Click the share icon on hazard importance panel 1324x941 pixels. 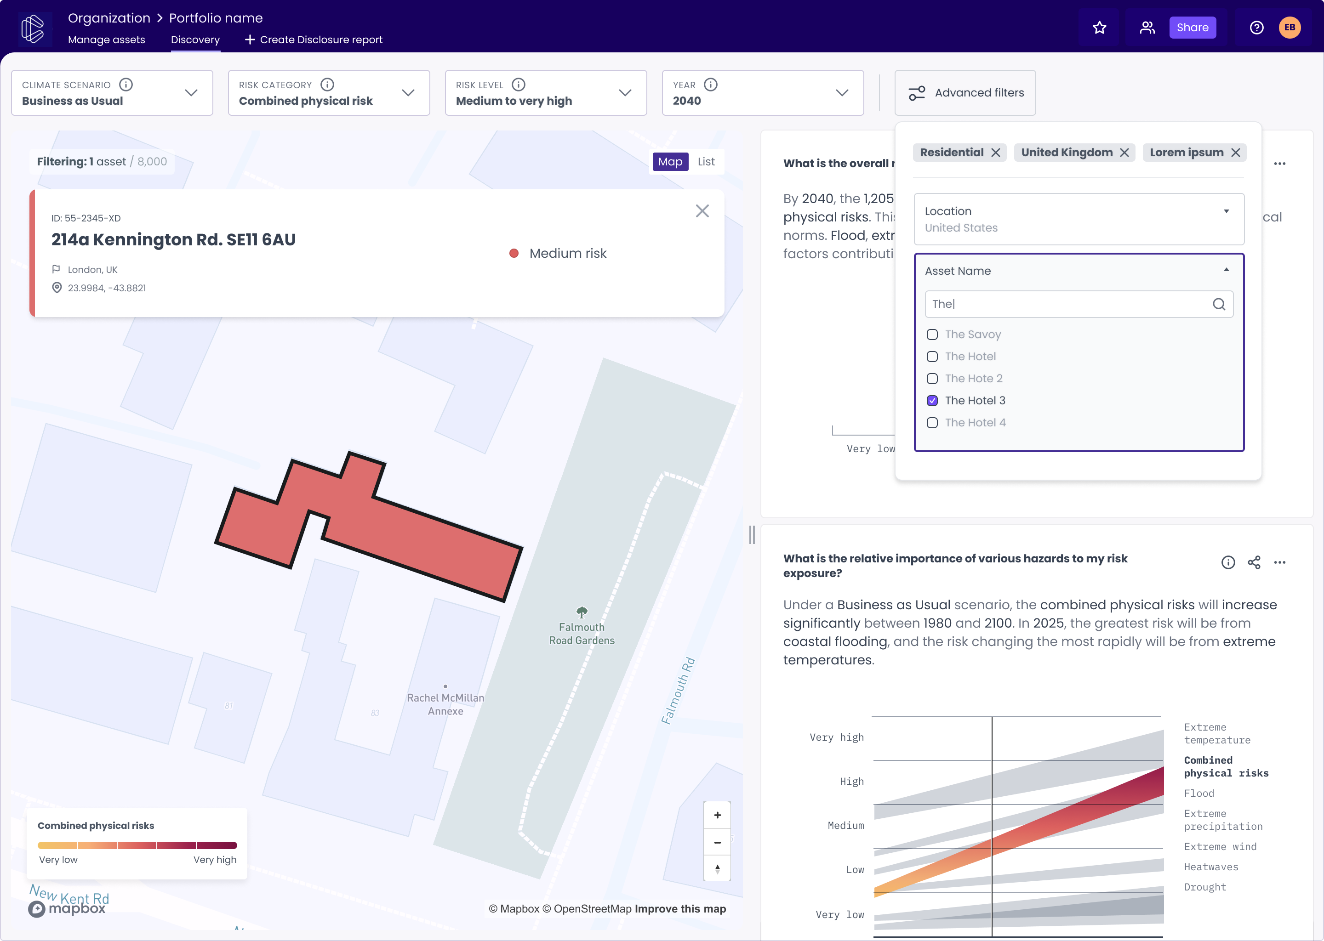click(x=1255, y=563)
